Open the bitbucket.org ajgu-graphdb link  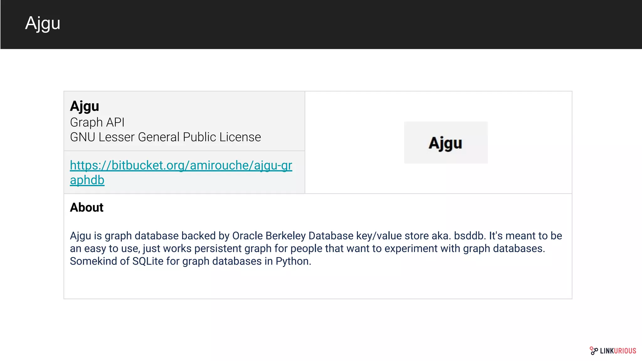coord(181,173)
